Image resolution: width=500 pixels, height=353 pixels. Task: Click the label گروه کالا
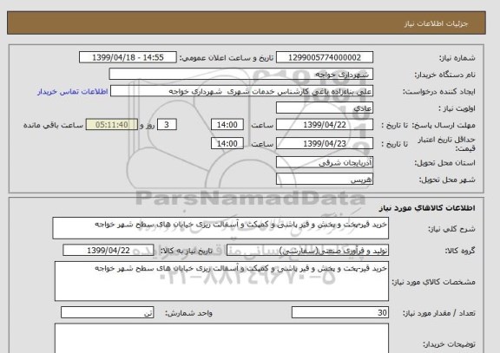460,251
